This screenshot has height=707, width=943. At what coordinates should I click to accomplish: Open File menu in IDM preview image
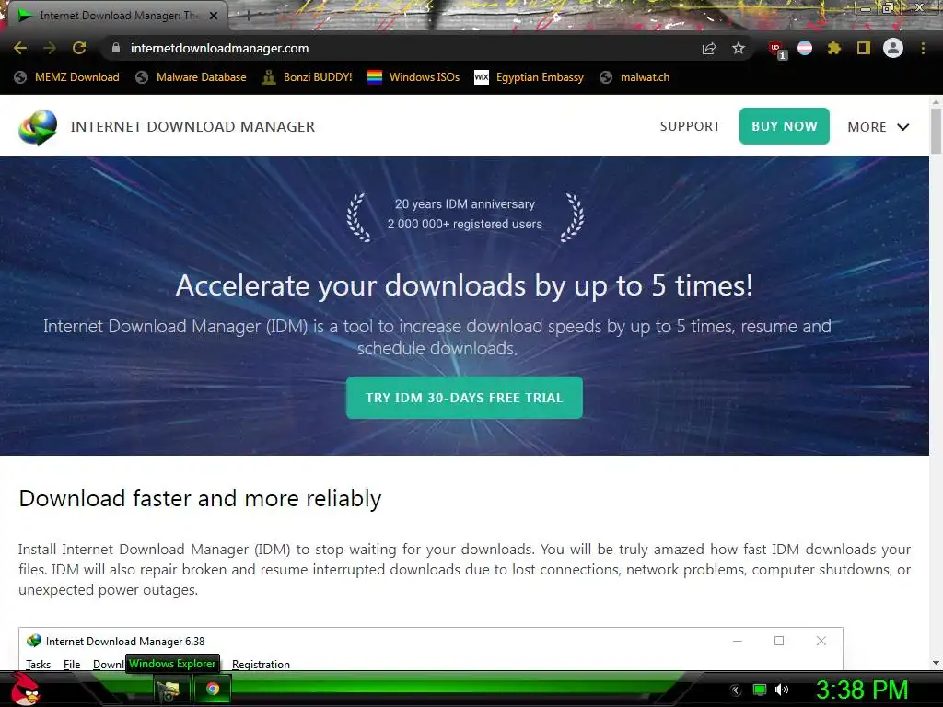72,664
